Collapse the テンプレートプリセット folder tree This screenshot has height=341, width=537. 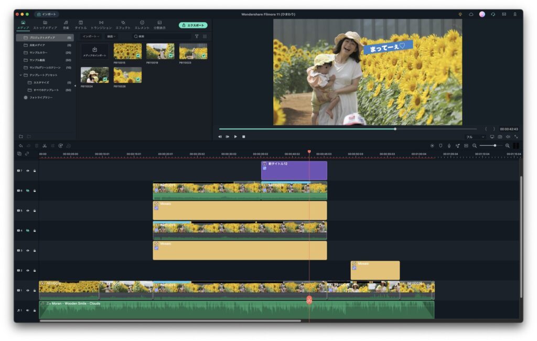click(x=20, y=75)
